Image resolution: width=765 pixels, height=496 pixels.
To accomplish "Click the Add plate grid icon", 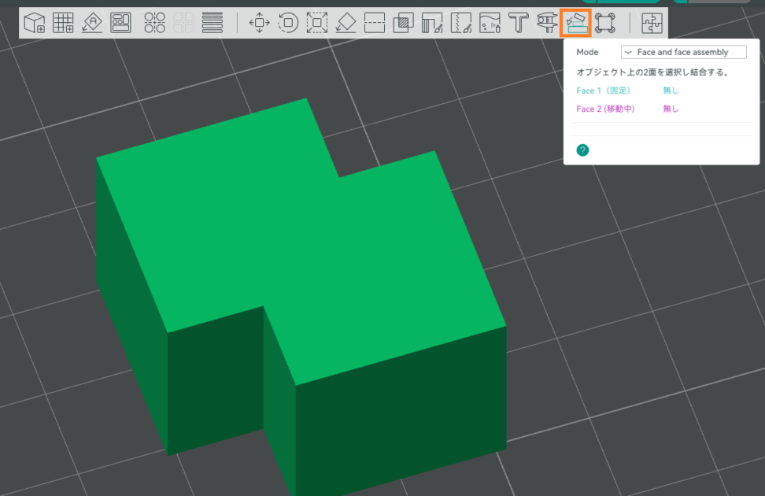I will click(64, 23).
